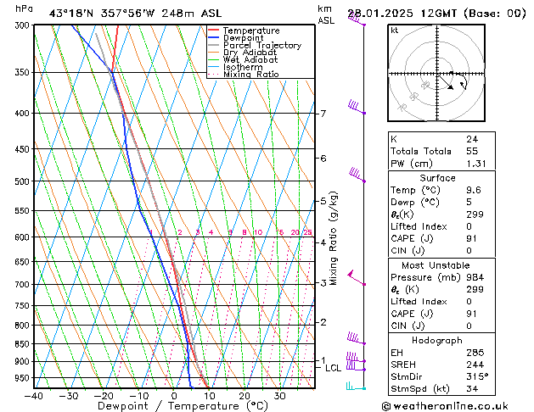Image resolution: width=534 pixels, height=412 pixels.
Task: Click the blue Dewpoint legend line
Action: 213,38
